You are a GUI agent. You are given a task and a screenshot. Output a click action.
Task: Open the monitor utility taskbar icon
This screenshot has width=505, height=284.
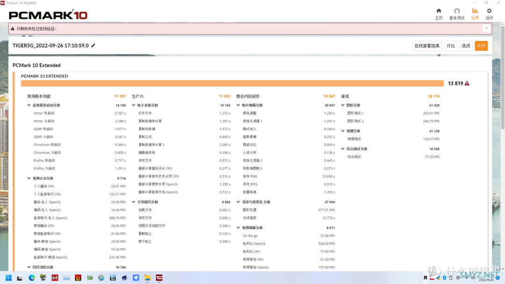[43, 278]
